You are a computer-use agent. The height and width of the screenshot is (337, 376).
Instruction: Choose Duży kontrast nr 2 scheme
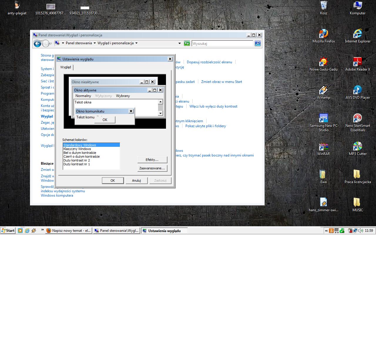click(x=77, y=160)
